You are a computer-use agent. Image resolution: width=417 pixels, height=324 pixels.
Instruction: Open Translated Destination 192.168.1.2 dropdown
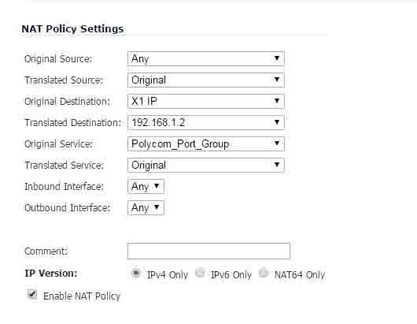point(205,122)
